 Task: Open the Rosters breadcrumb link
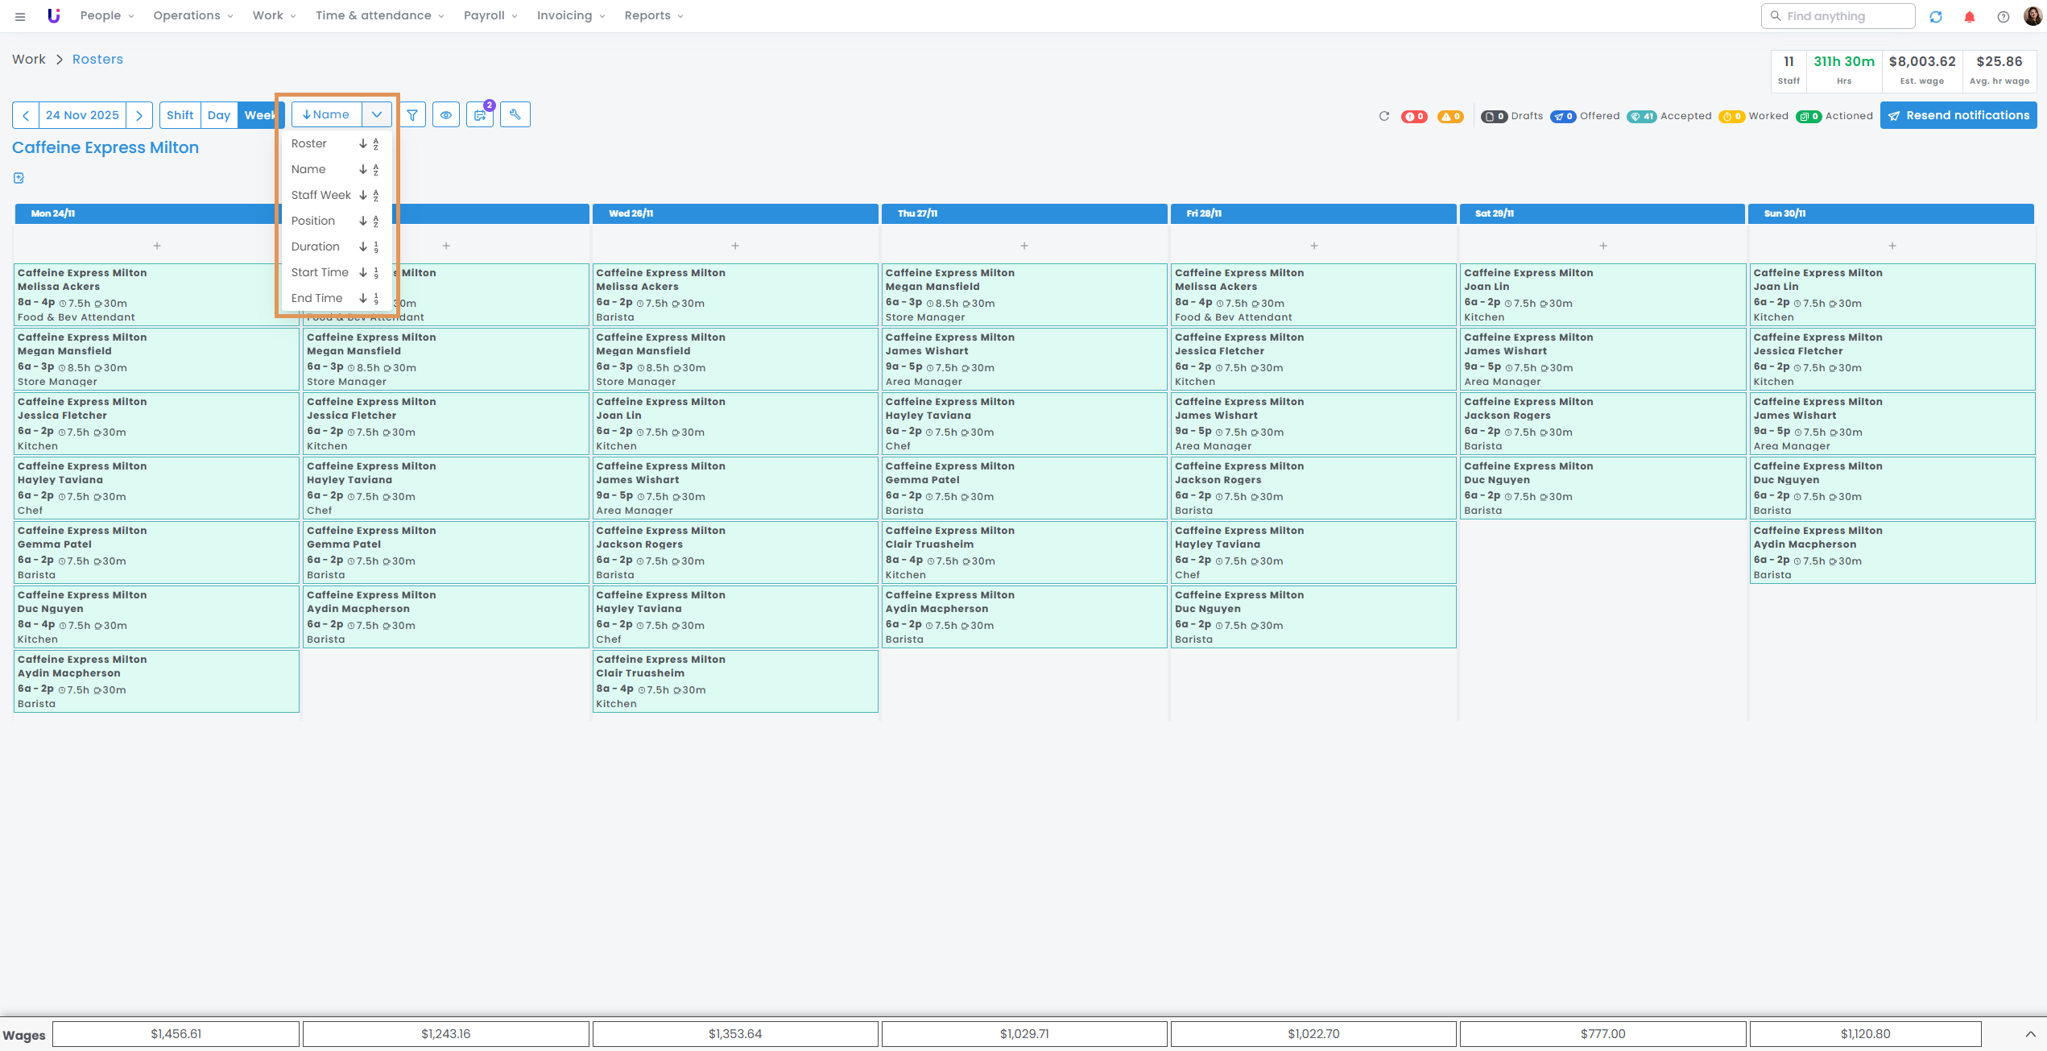point(97,60)
